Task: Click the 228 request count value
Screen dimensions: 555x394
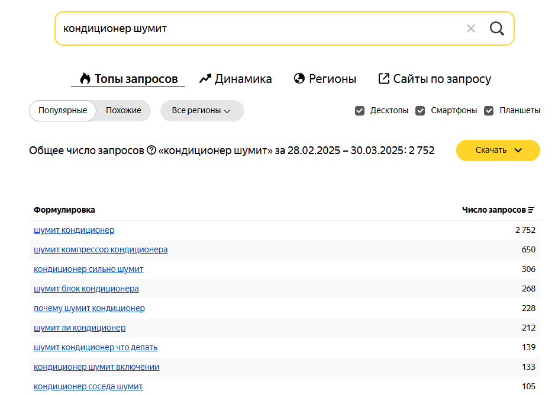Action: tap(528, 308)
